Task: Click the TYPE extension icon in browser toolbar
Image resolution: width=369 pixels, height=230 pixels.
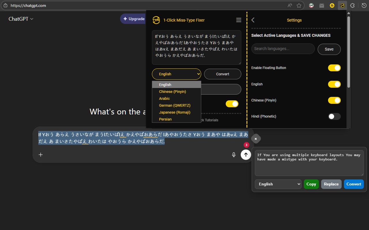Action: tap(342, 5)
